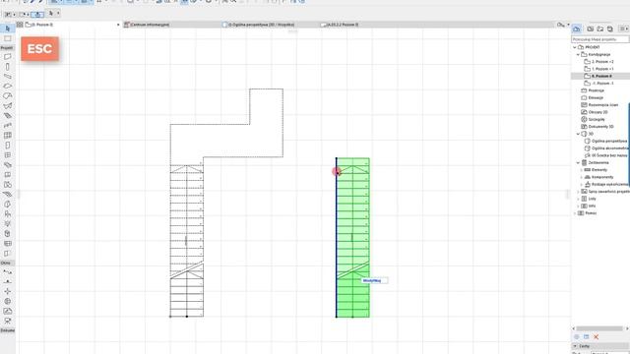
Task: Expand the Pomoc node
Action: [x=575, y=213]
